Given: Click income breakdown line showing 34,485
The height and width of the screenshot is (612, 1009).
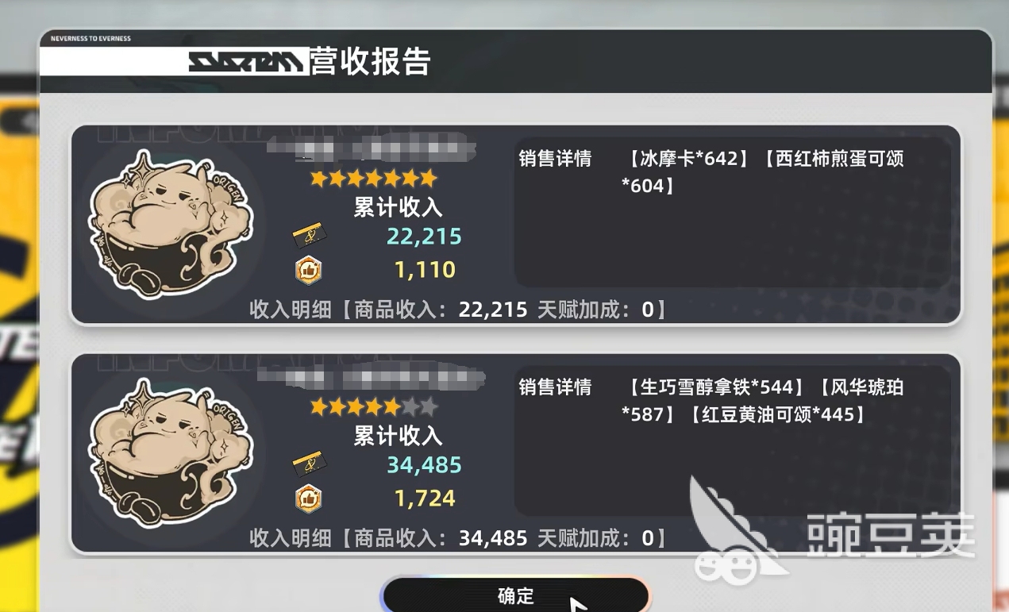Looking at the screenshot, I should point(459,537).
